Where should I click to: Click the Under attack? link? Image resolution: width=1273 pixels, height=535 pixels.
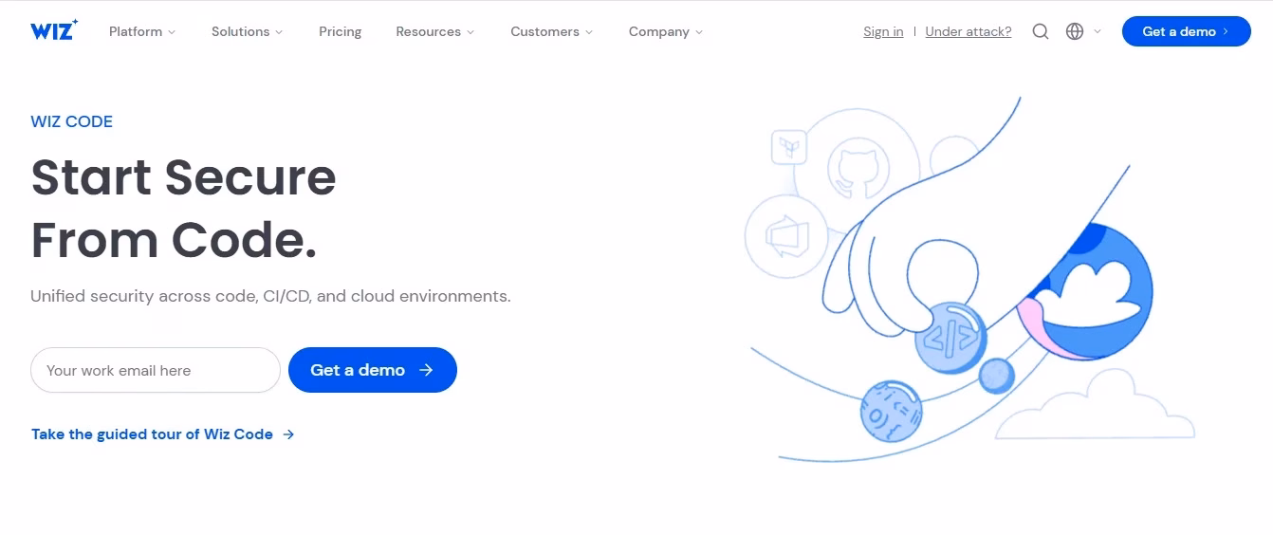pos(969,31)
